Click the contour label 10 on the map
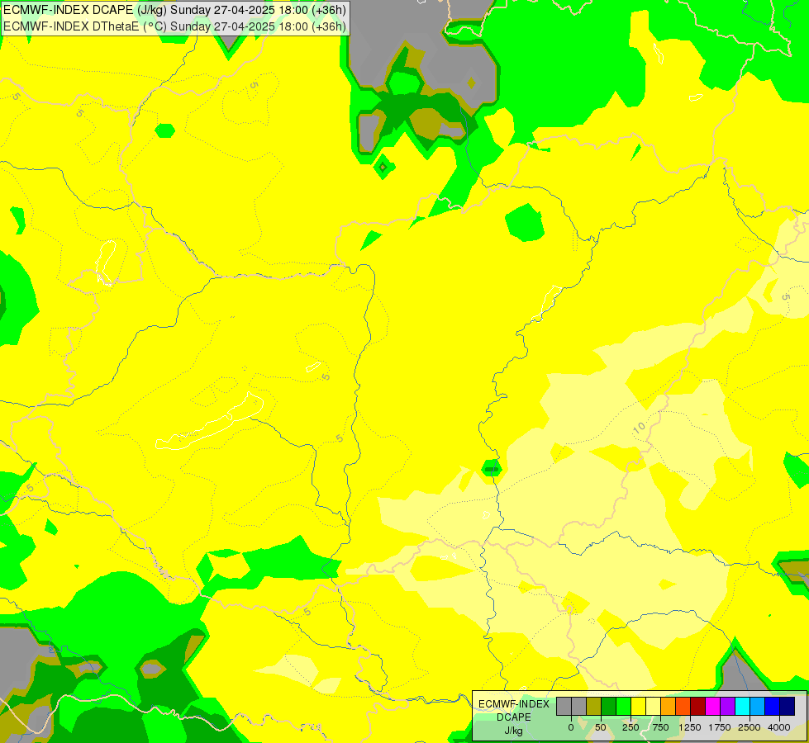The height and width of the screenshot is (743, 809). click(x=640, y=428)
